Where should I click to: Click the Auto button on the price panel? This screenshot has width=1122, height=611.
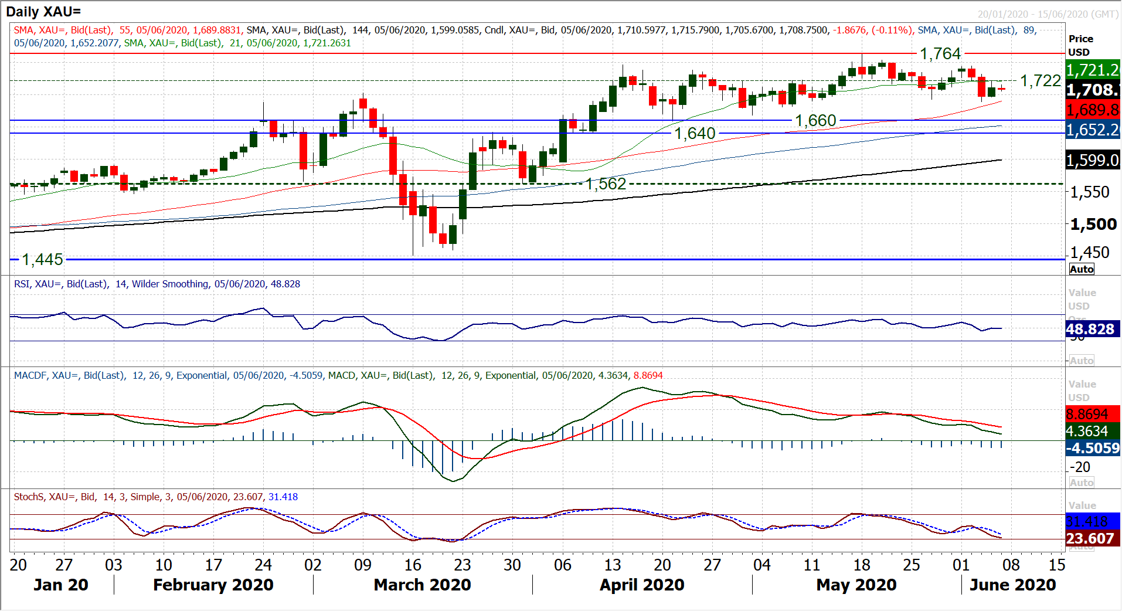(x=1082, y=269)
